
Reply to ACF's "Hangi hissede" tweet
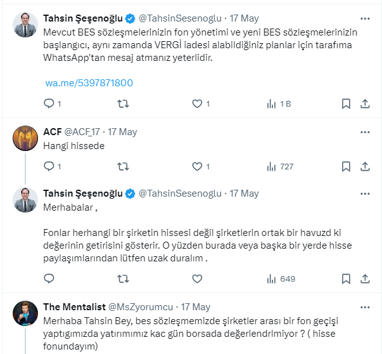click(x=49, y=166)
